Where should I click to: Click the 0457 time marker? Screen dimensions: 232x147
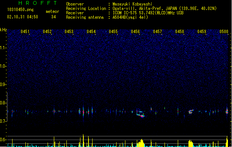157,32
